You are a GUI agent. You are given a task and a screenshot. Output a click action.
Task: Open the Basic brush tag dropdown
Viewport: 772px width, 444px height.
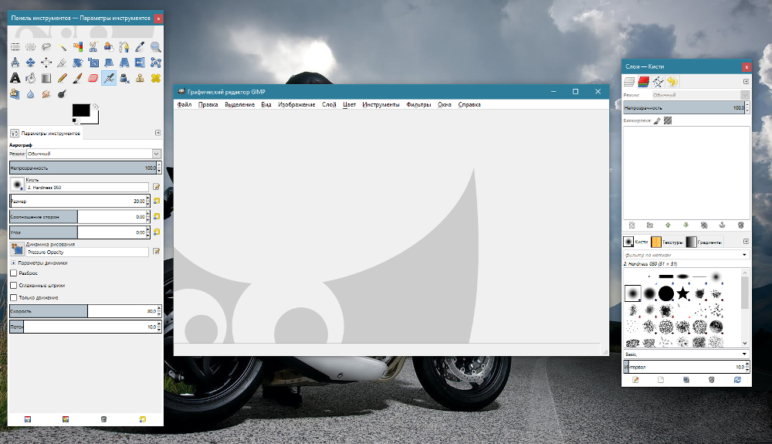click(x=686, y=354)
